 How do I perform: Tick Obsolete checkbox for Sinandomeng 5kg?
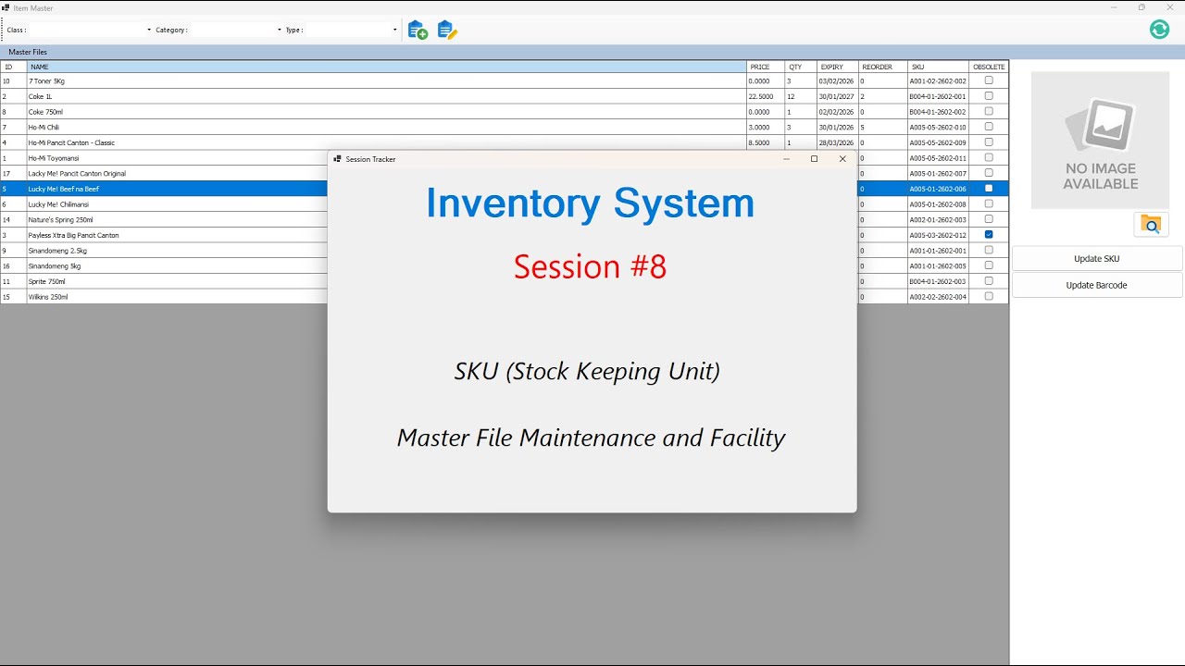tap(989, 265)
